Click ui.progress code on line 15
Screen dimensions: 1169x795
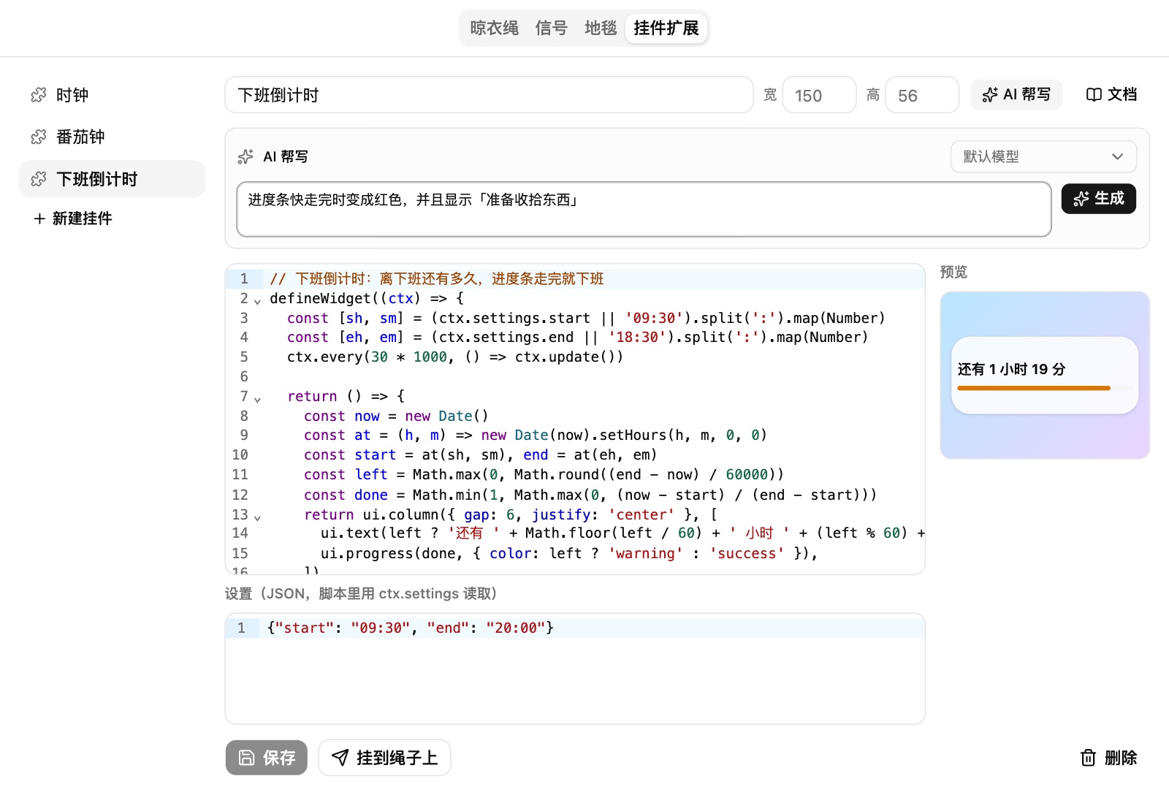point(569,554)
